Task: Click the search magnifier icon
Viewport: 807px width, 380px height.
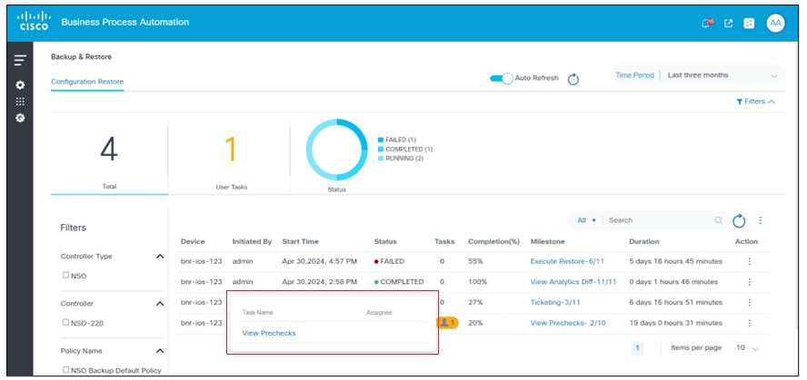Action: [x=719, y=220]
